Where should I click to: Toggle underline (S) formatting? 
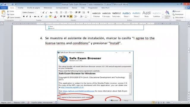click(30, 17)
